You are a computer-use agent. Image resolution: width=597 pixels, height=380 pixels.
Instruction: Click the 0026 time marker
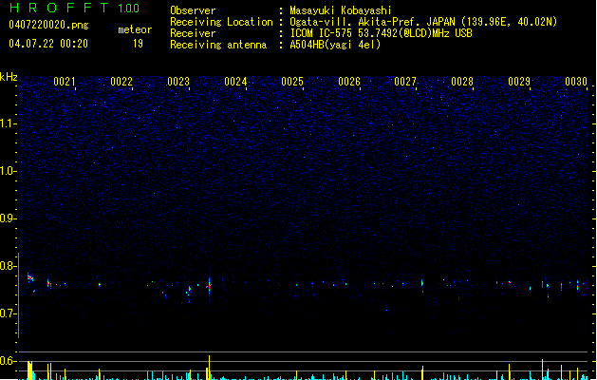[349, 82]
